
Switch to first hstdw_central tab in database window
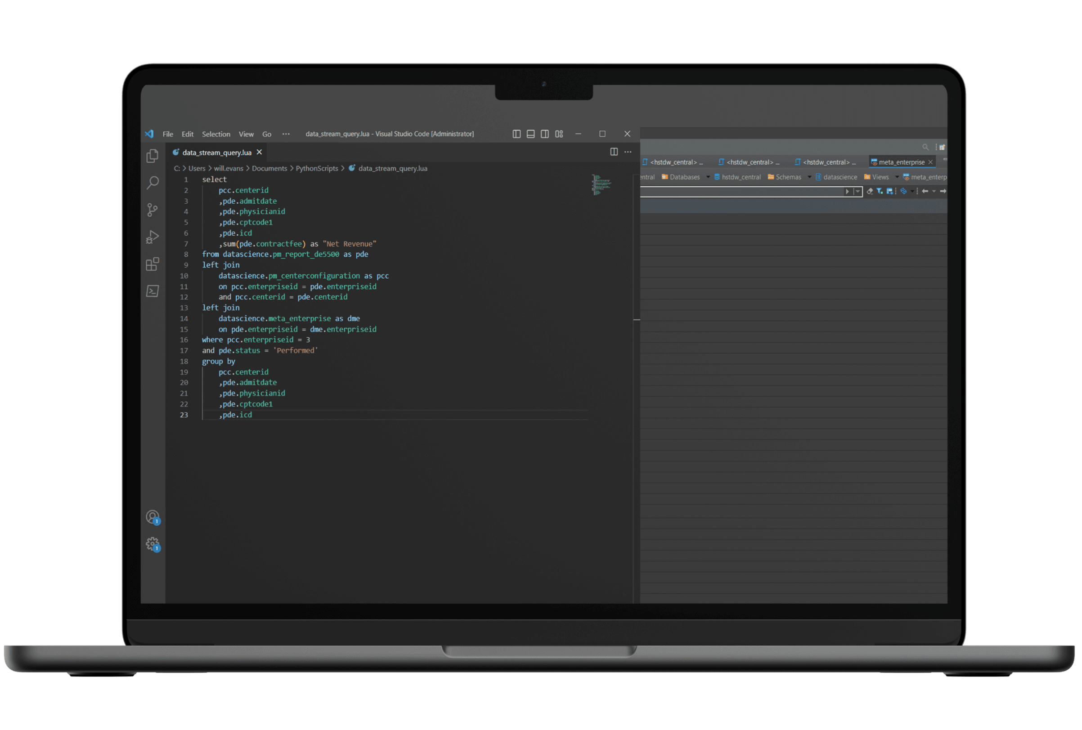[673, 162]
